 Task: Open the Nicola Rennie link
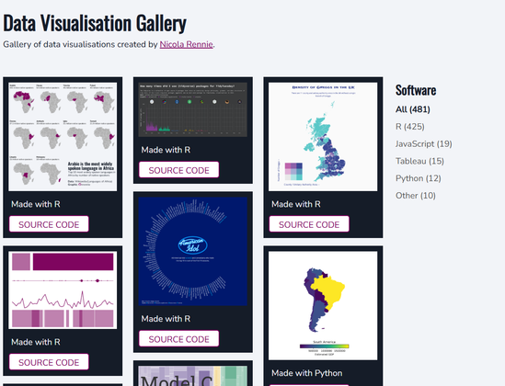click(x=186, y=44)
